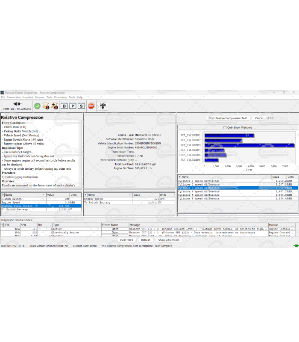Enable the Only Show Watched checkbox
This screenshot has height=342, width=299.
pyautogui.click(x=225, y=127)
